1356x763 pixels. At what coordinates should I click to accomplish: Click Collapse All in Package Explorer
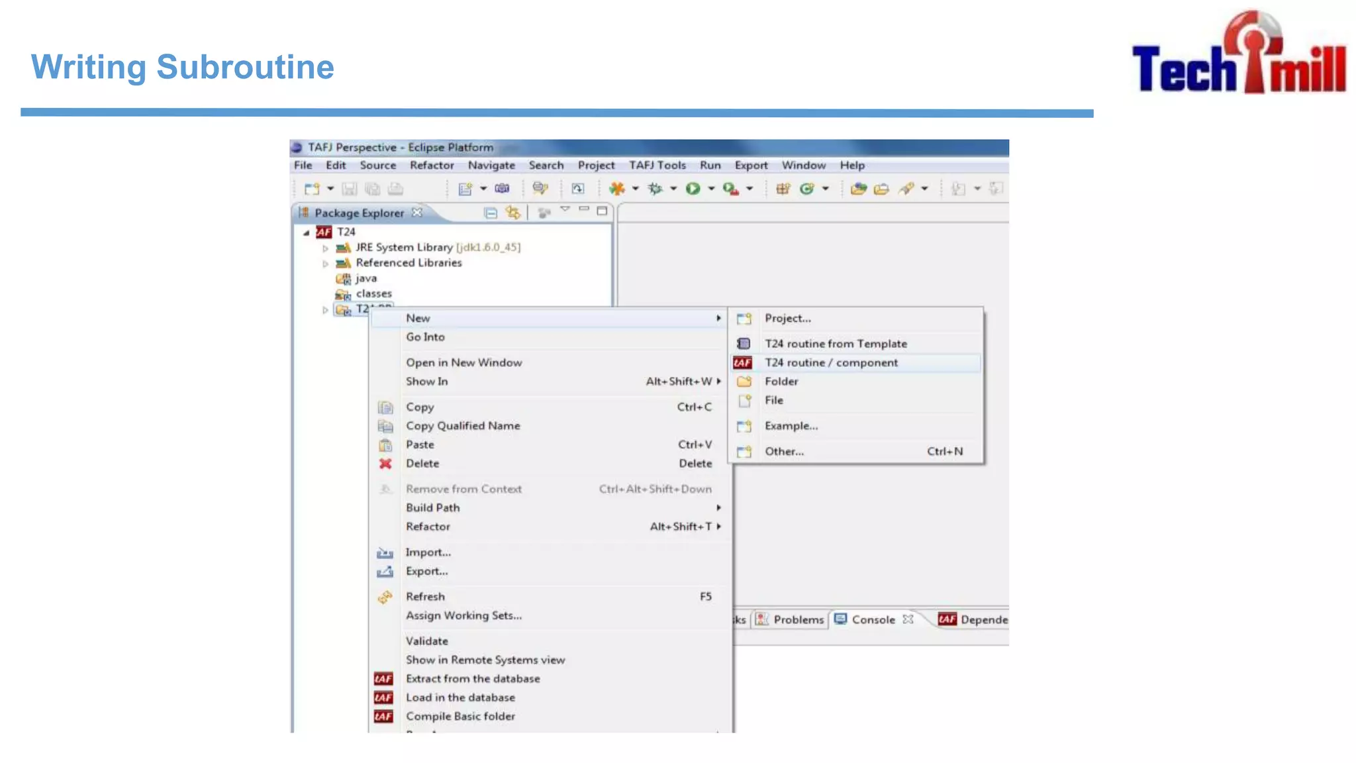pos(491,213)
